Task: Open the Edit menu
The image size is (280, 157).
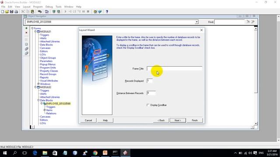Action: (x=10, y=7)
